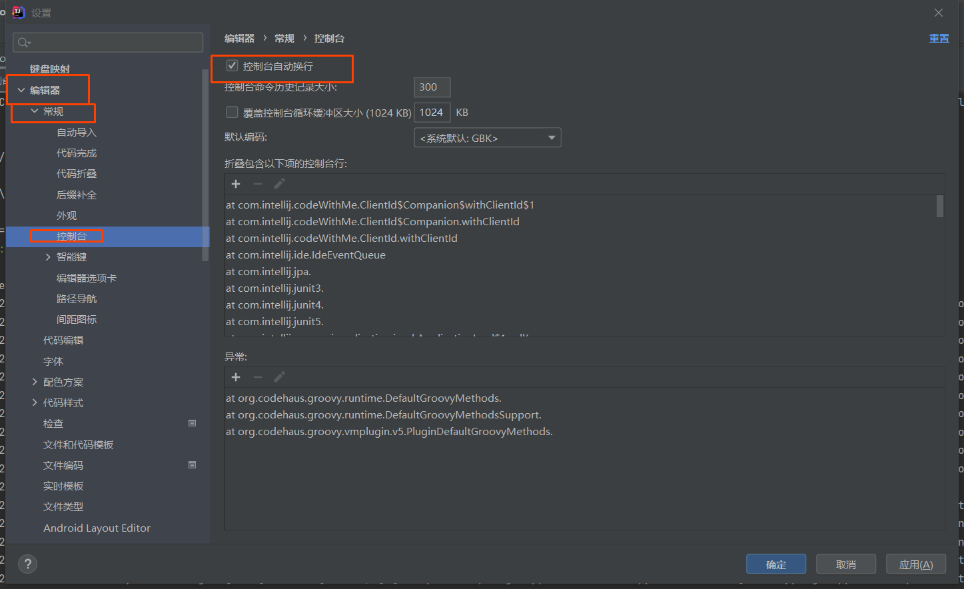Add a folding console line pattern
Screen dimensions: 964x589
click(x=236, y=184)
